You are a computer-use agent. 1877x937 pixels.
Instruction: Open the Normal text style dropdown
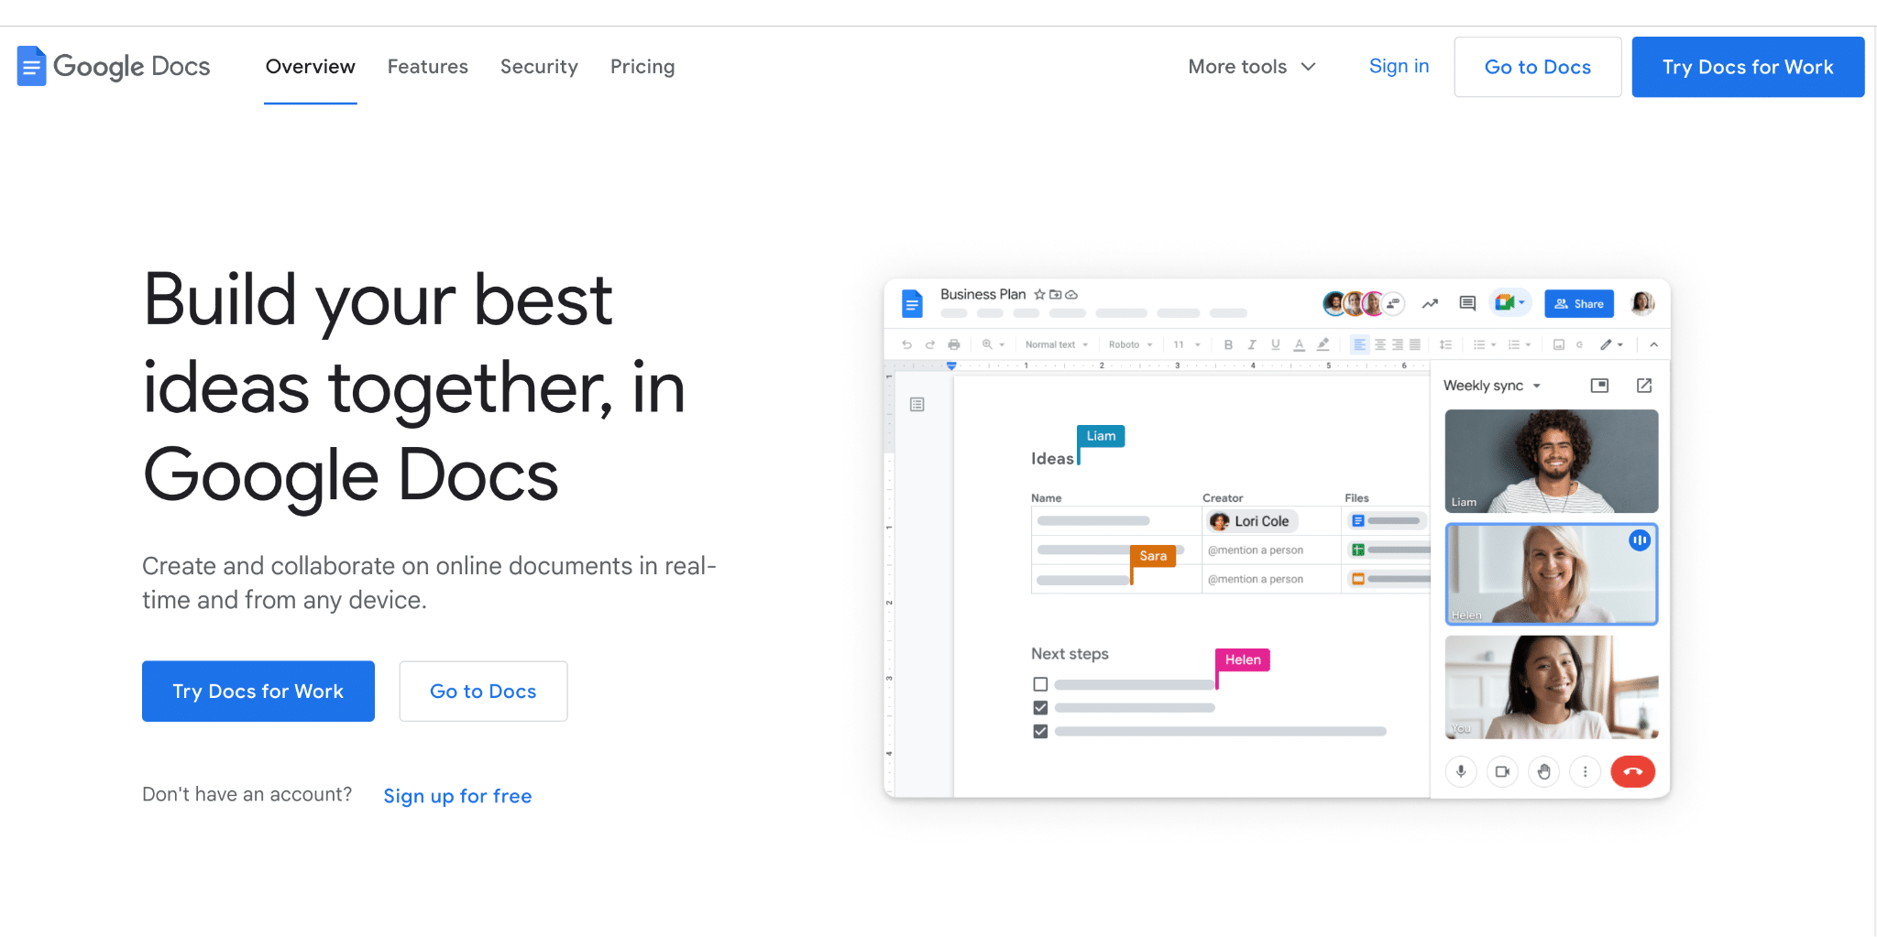tap(1057, 344)
